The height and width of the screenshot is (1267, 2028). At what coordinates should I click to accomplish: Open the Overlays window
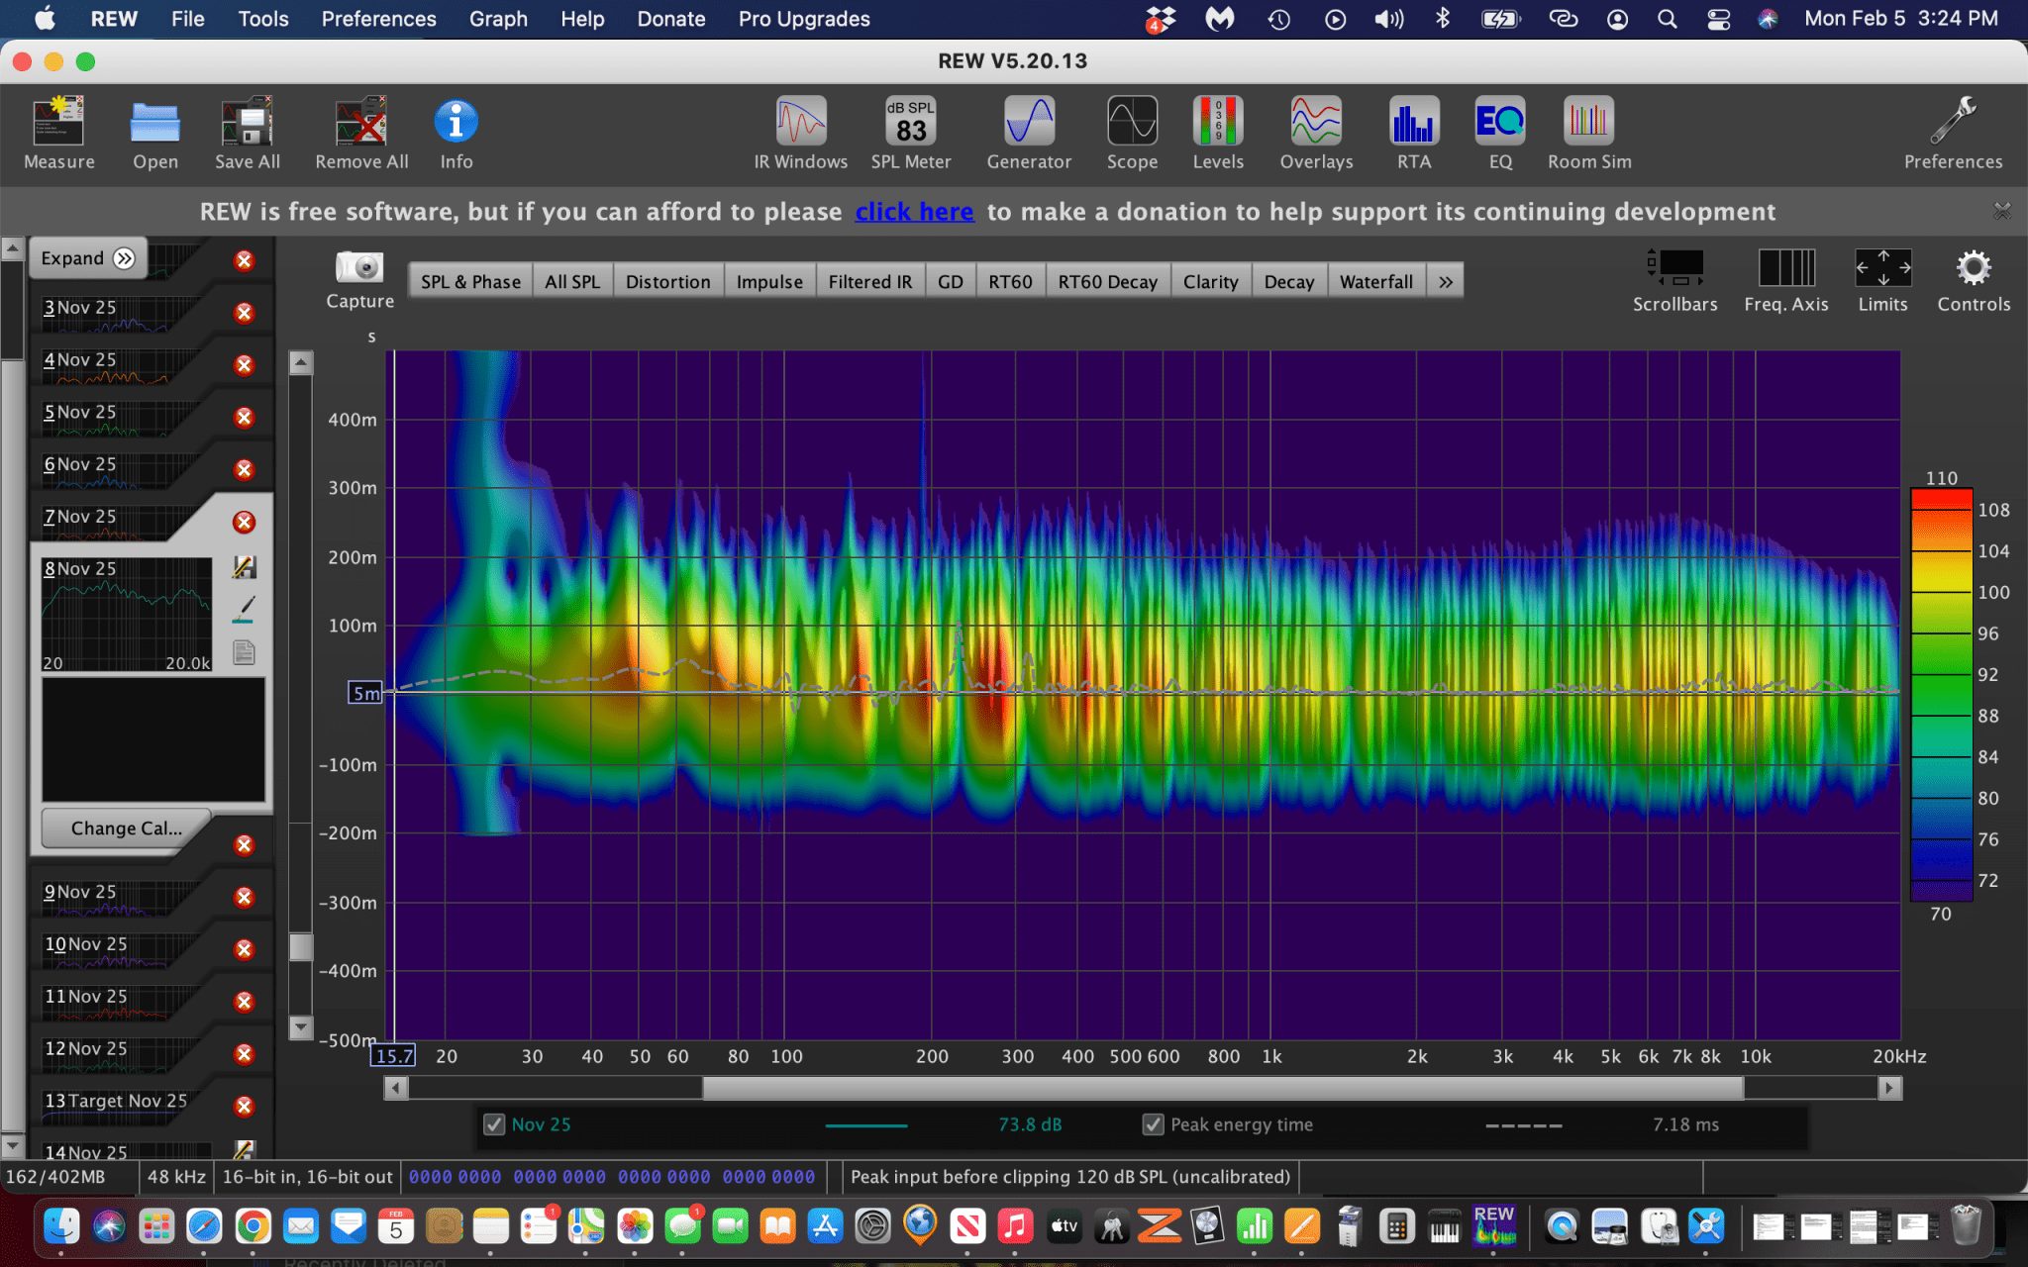[x=1316, y=133]
